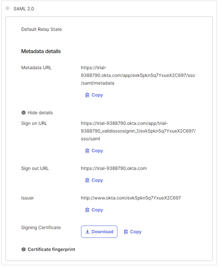
Task: Click the clipboard icon under Sign on URL
Action: tap(87, 151)
